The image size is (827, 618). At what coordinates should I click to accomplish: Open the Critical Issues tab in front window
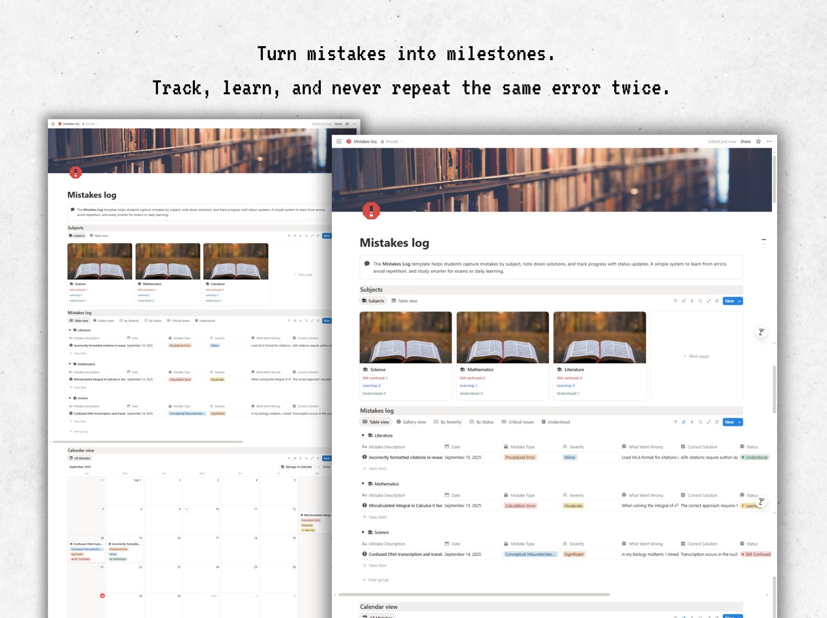(518, 422)
